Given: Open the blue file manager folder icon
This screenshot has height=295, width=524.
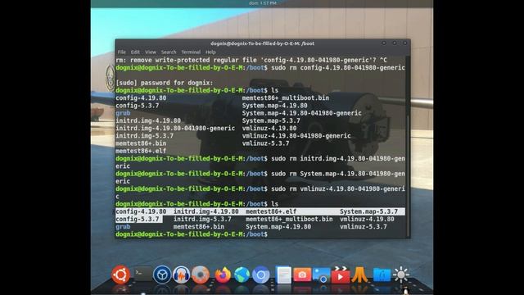Looking at the screenshot, I should tap(382, 275).
